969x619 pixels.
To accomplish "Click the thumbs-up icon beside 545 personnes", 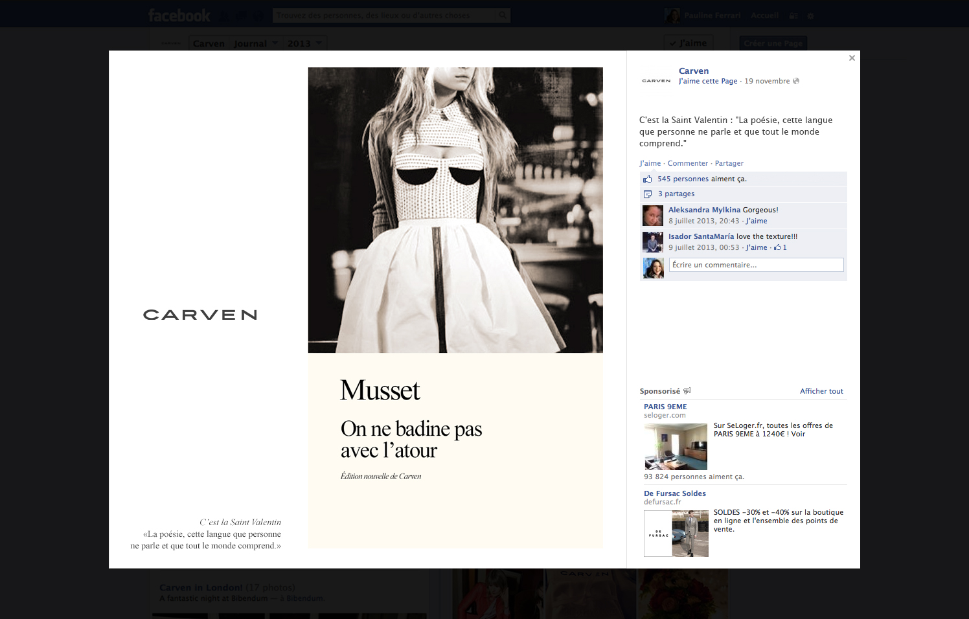I will pos(647,179).
